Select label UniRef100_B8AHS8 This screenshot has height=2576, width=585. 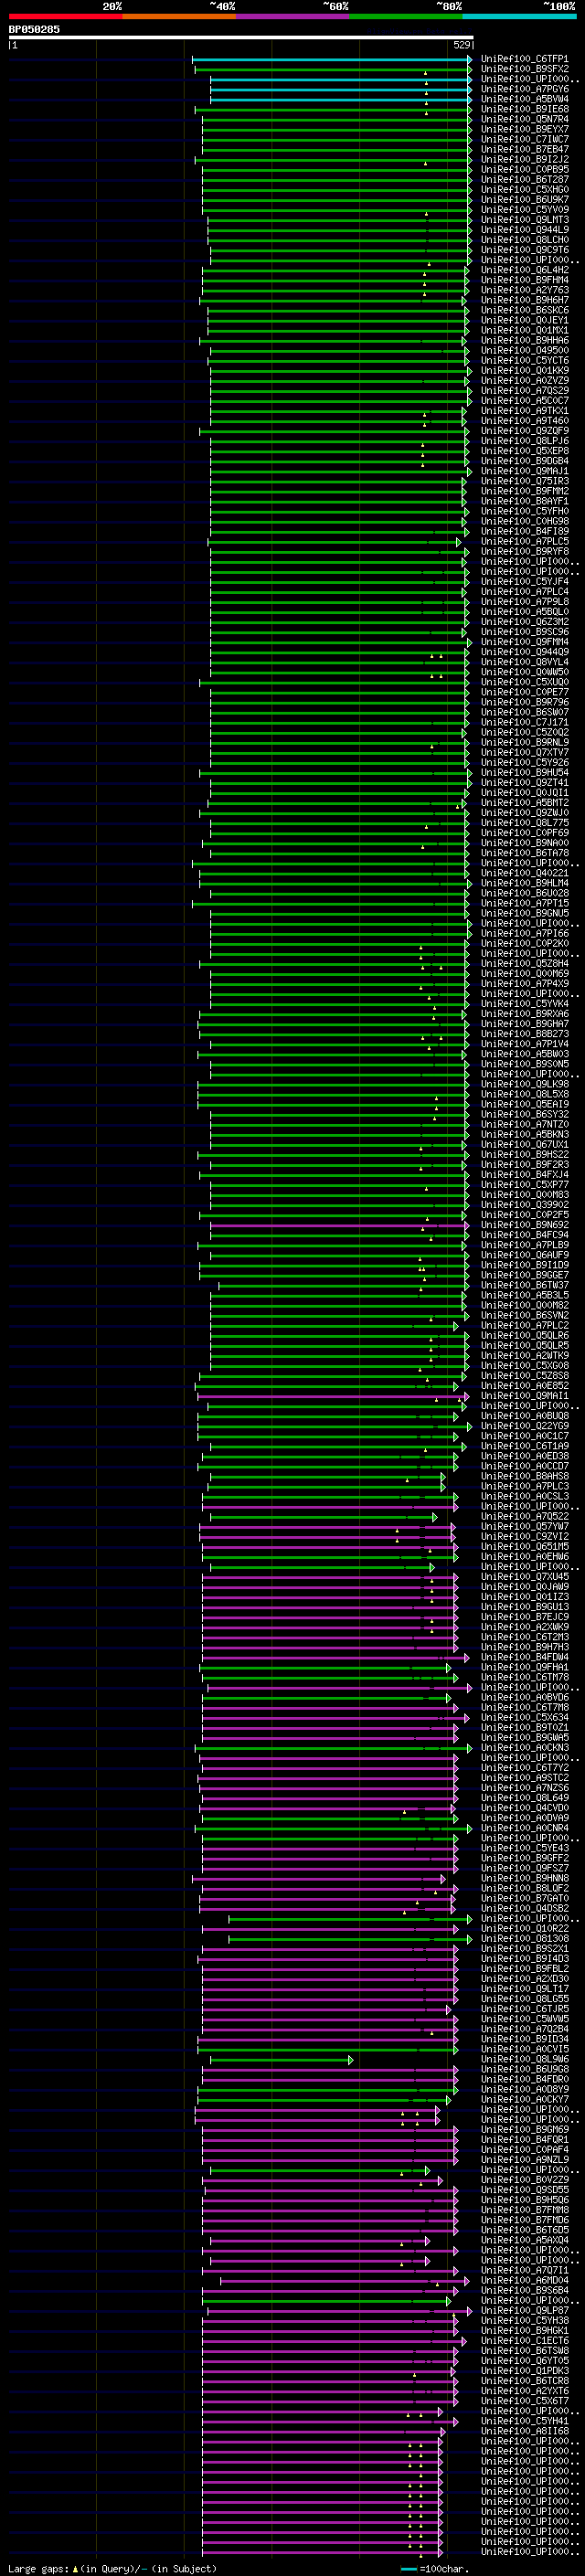(524, 1476)
